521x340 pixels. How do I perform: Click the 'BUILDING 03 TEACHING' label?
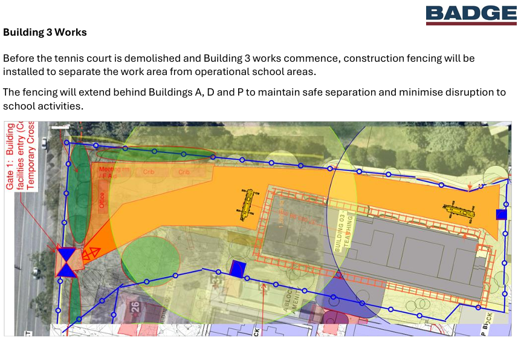[x=343, y=232]
